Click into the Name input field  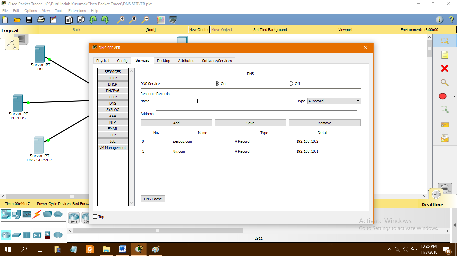(223, 101)
